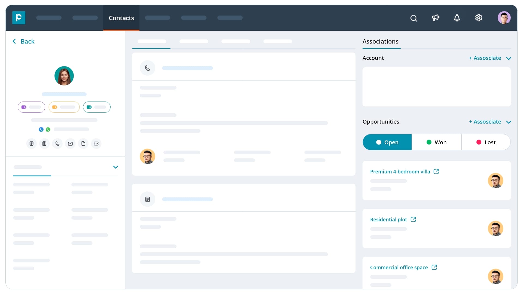Switch opportunities filter to Lost
This screenshot has width=523, height=294.
[486, 142]
